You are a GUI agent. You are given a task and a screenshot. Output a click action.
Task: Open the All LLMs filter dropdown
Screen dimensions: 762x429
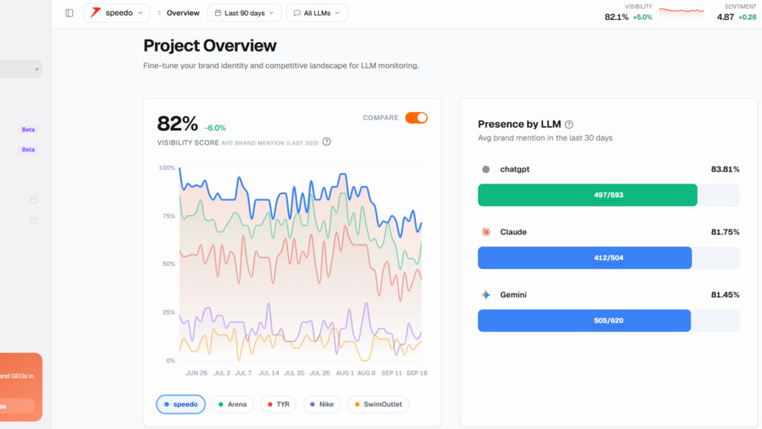317,14
